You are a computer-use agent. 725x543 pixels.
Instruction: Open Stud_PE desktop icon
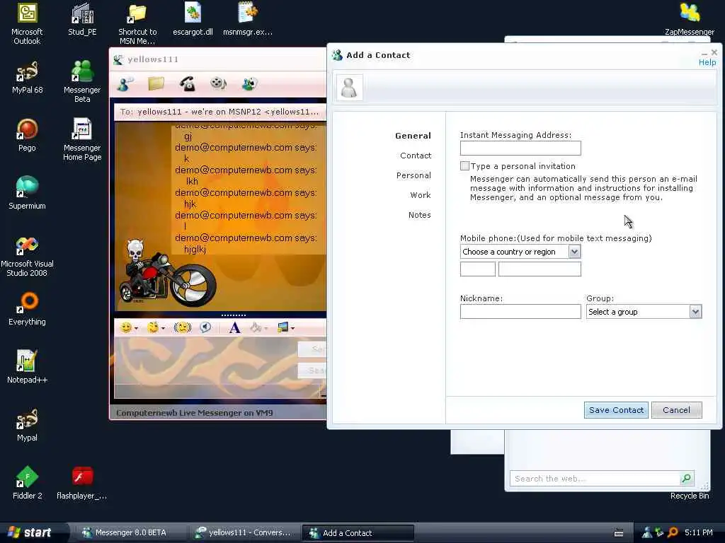tap(82, 19)
